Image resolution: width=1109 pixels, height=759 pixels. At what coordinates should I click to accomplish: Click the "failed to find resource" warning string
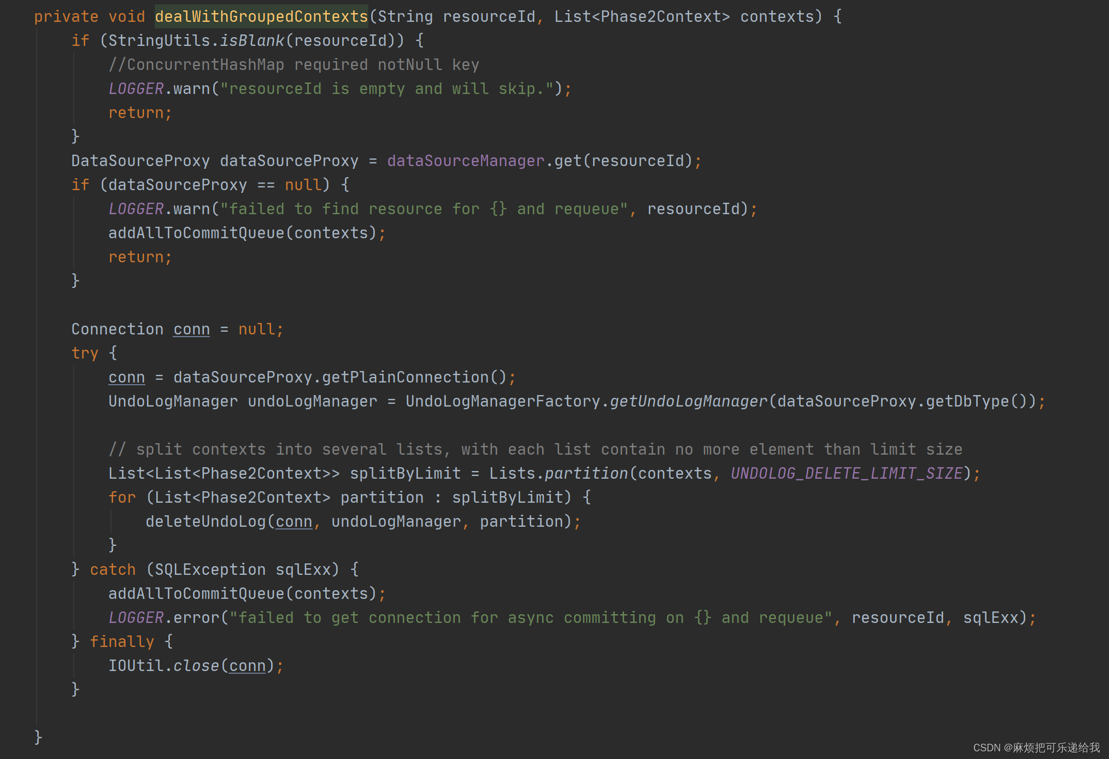(x=424, y=209)
